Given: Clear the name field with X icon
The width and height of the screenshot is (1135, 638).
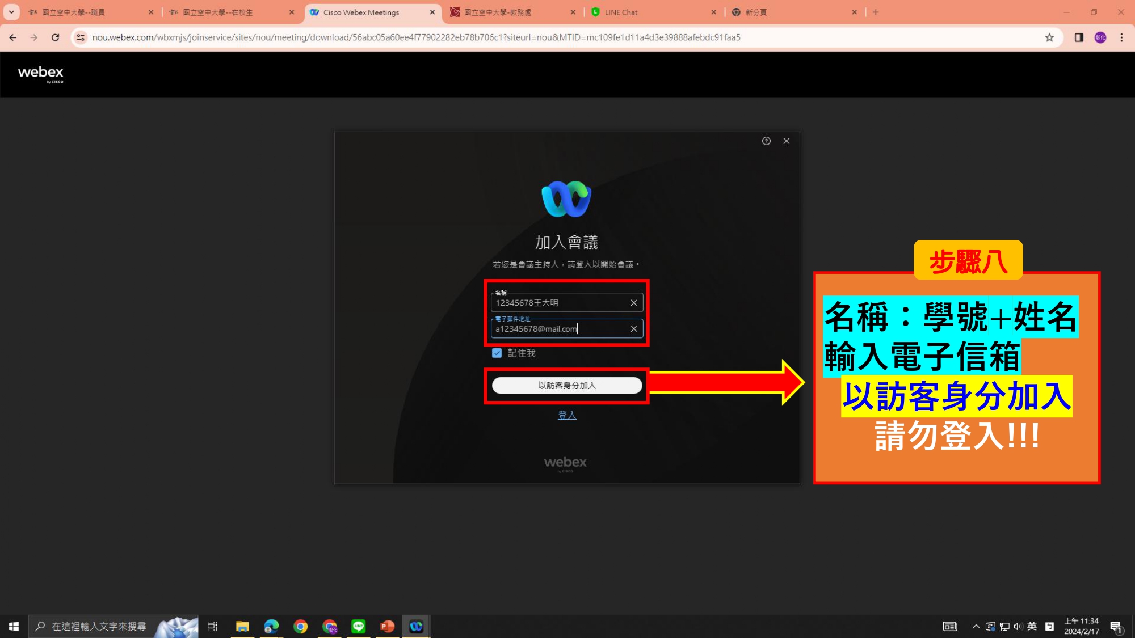Looking at the screenshot, I should click(634, 303).
